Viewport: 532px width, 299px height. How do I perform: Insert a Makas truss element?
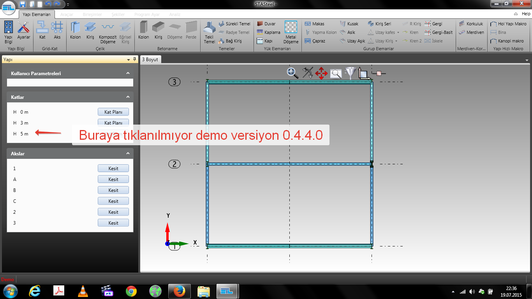[x=315, y=24]
